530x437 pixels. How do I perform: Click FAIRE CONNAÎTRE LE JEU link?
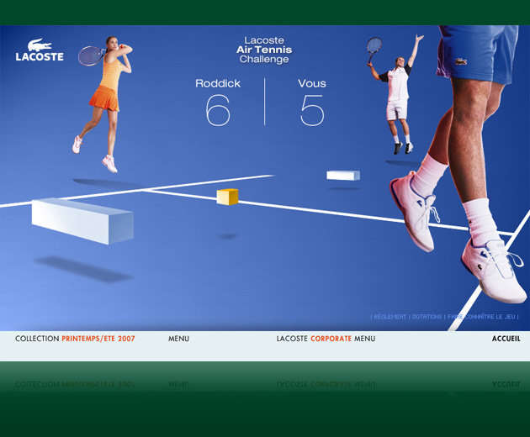481,317
